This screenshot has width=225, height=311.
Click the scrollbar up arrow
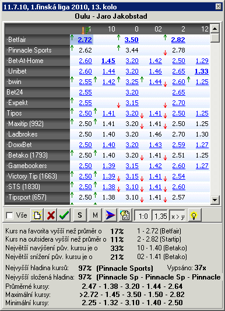tap(215, 29)
